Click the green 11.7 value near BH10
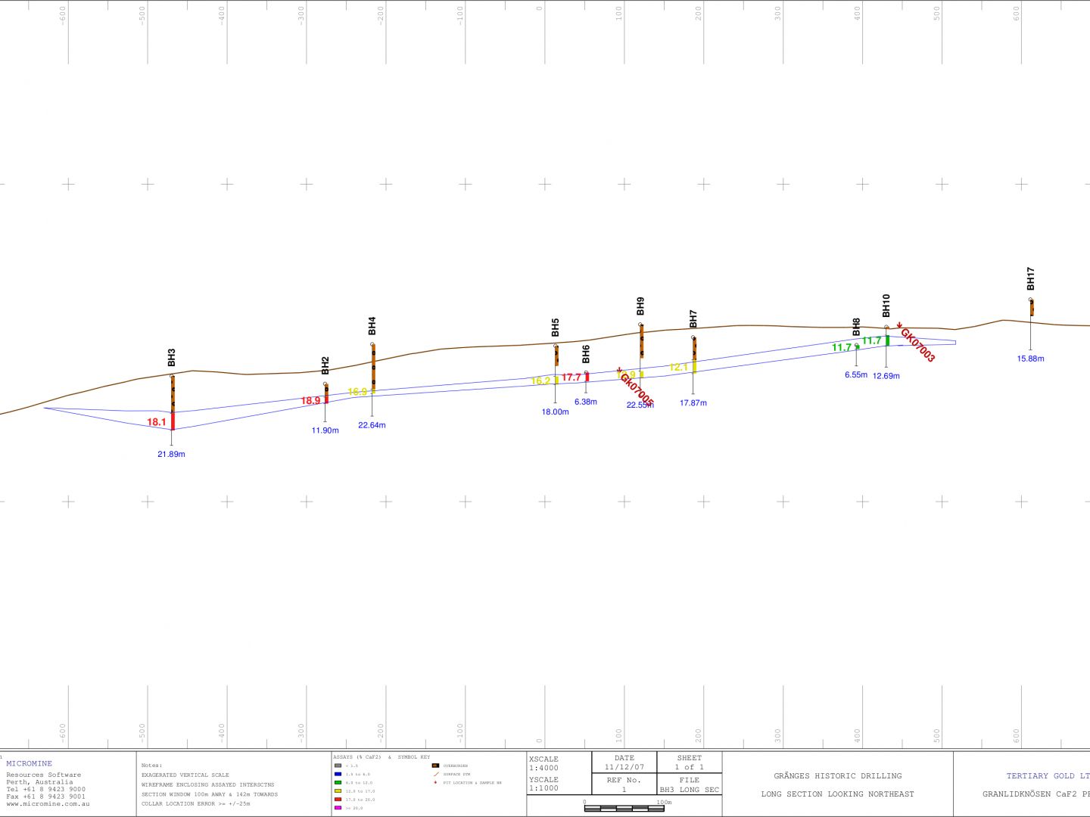This screenshot has width=1090, height=817. 872,341
